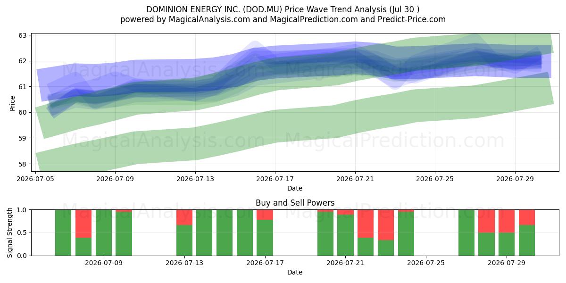Click the 2026-07-25 tick on bar chart

point(426,263)
